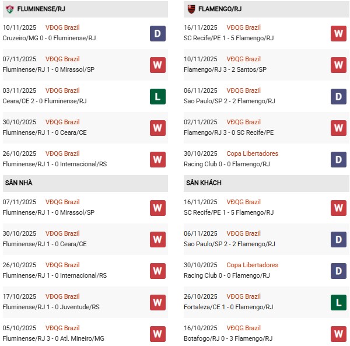Click the W badge for Atl. Mineiro match
The image size is (350, 346).
point(157,334)
